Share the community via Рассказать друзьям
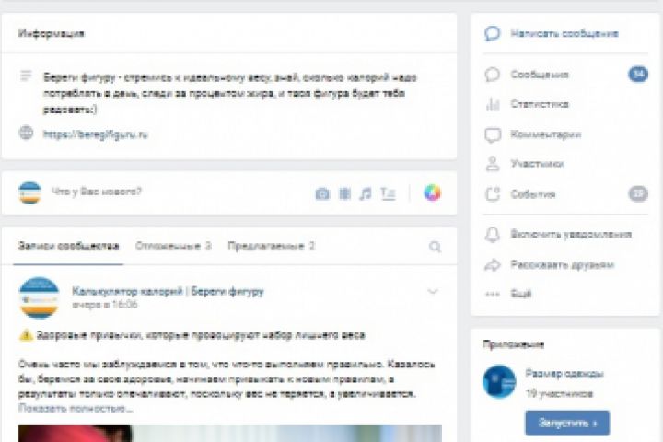The width and height of the screenshot is (663, 442). 565,265
